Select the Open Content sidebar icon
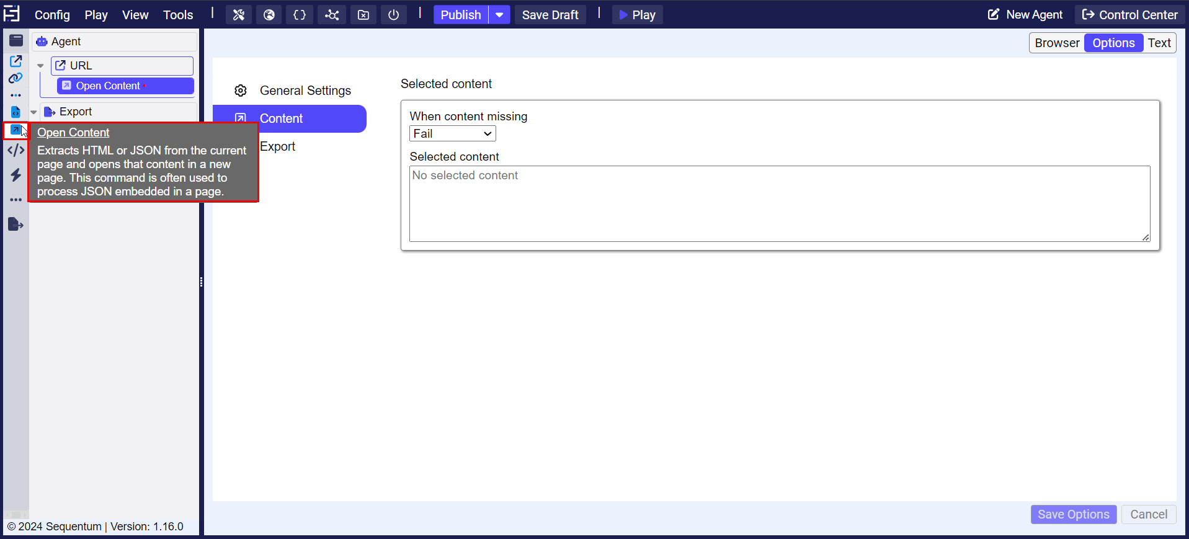The height and width of the screenshot is (539, 1189). click(16, 130)
